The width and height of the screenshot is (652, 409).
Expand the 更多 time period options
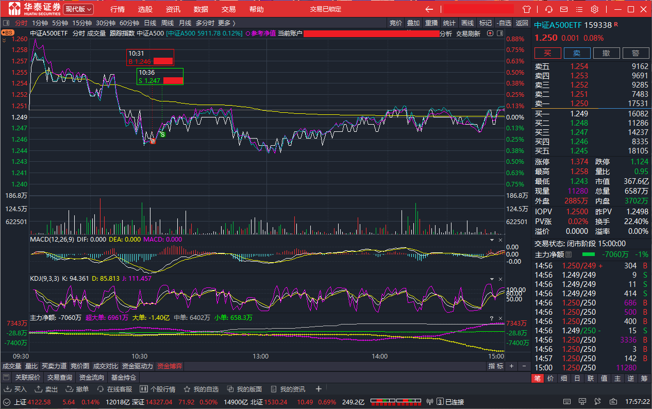tap(226, 23)
